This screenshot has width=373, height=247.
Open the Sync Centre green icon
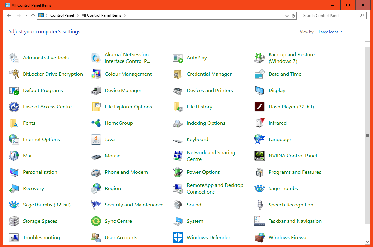[x=96, y=221]
